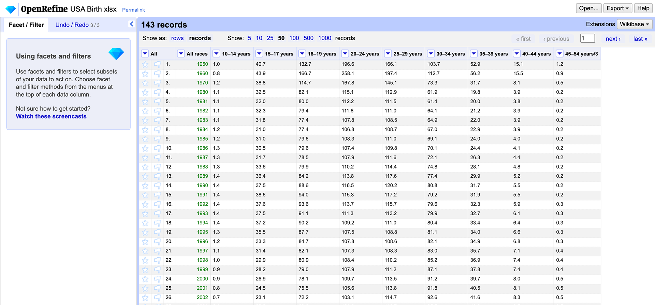Show 10 records per page
This screenshot has width=655, height=305.
tap(259, 38)
